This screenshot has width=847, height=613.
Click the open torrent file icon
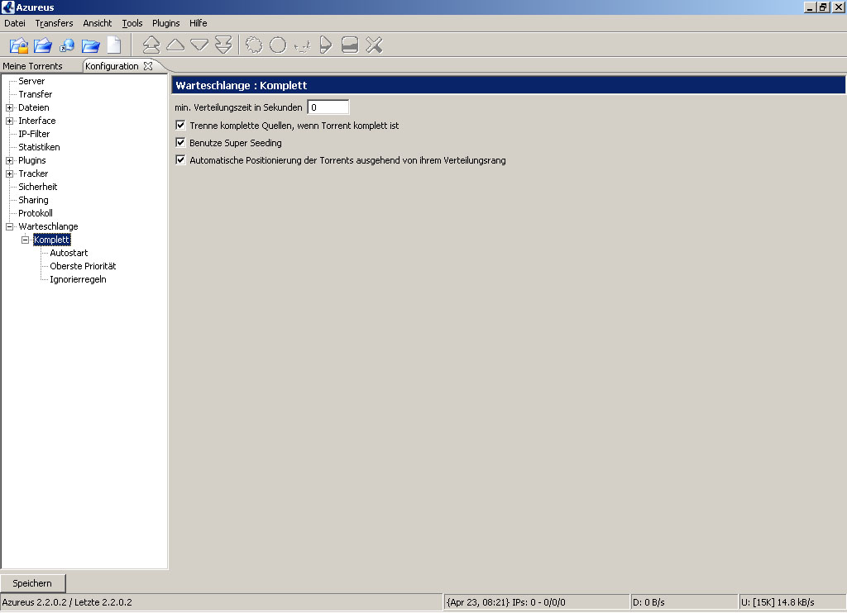coord(43,45)
